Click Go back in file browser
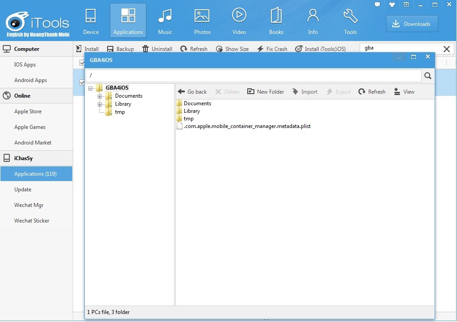Viewport: 457px width, 322px height. (192, 92)
